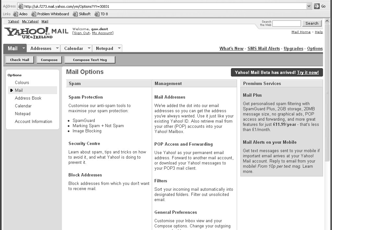Click the TD 8 bookmark icon
The width and height of the screenshot is (383, 230).
pos(97,14)
